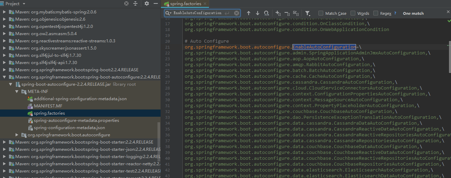Click the spring.factories leaf icon in tree
This screenshot has height=178, width=451.
(x=30, y=113)
